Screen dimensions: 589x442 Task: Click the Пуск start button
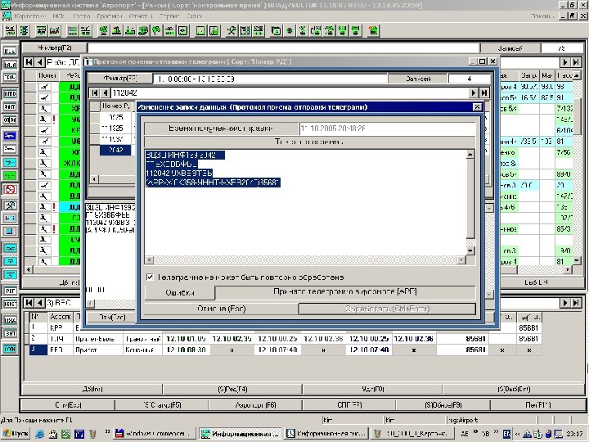coord(16,434)
